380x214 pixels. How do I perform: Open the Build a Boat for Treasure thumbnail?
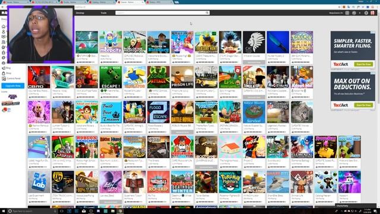(x=110, y=112)
